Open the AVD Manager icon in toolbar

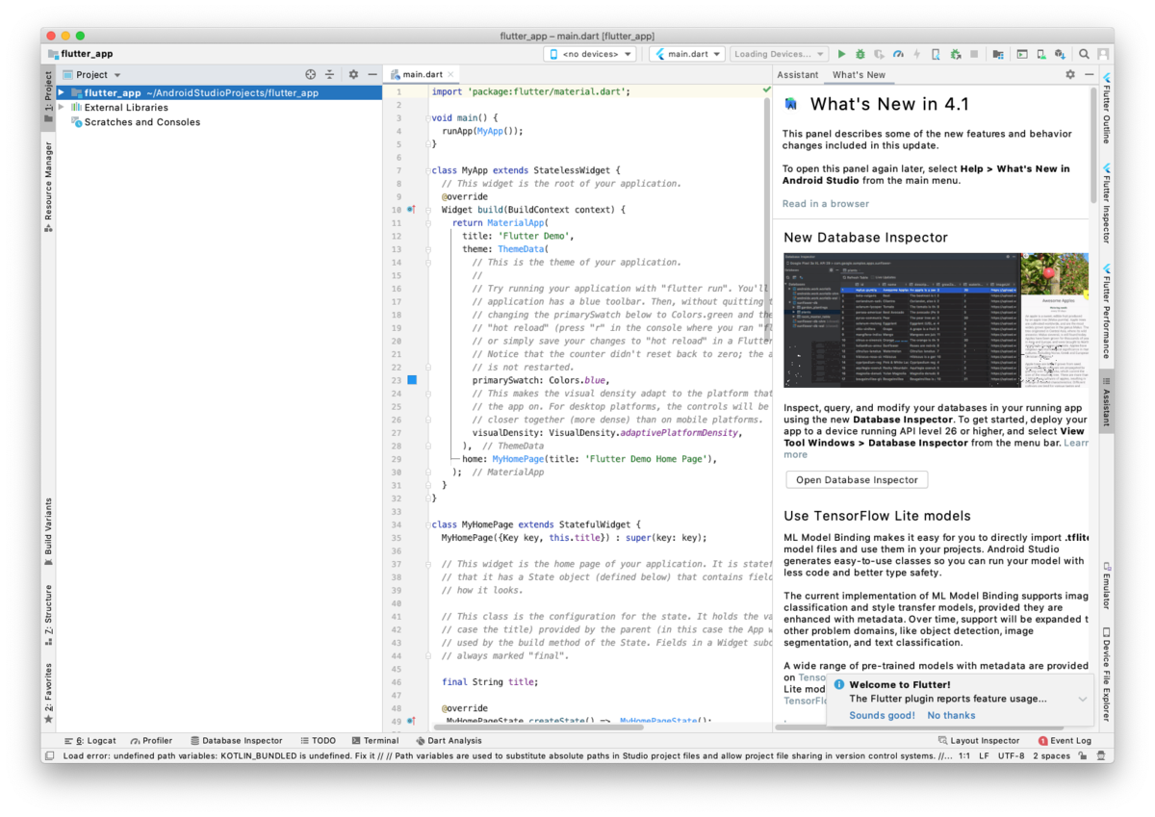pyautogui.click(x=1041, y=54)
